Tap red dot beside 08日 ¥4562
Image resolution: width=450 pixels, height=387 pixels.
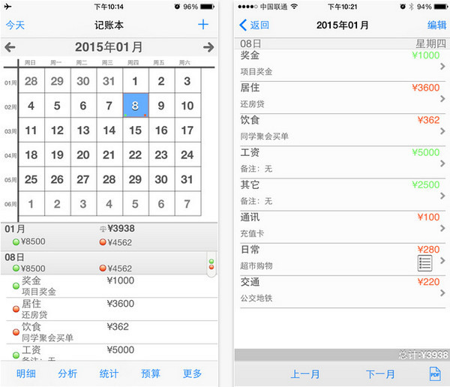pos(103,268)
